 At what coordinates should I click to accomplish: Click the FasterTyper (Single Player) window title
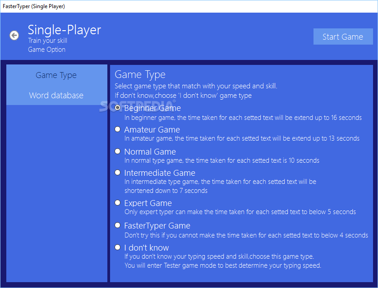click(34, 6)
